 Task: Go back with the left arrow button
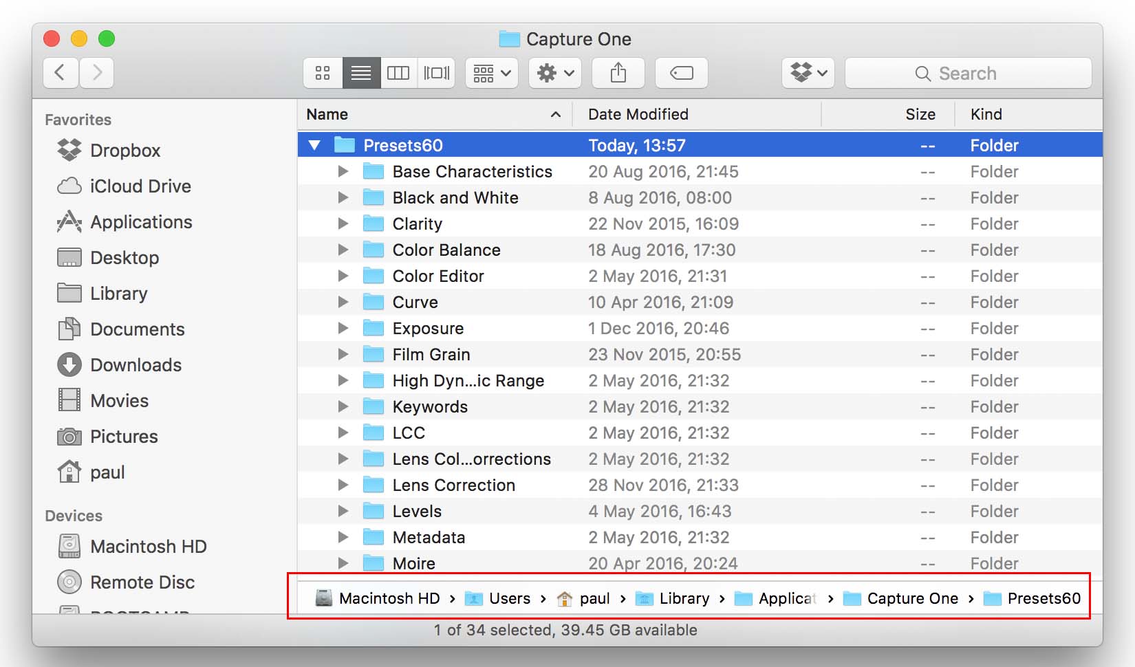pyautogui.click(x=61, y=73)
